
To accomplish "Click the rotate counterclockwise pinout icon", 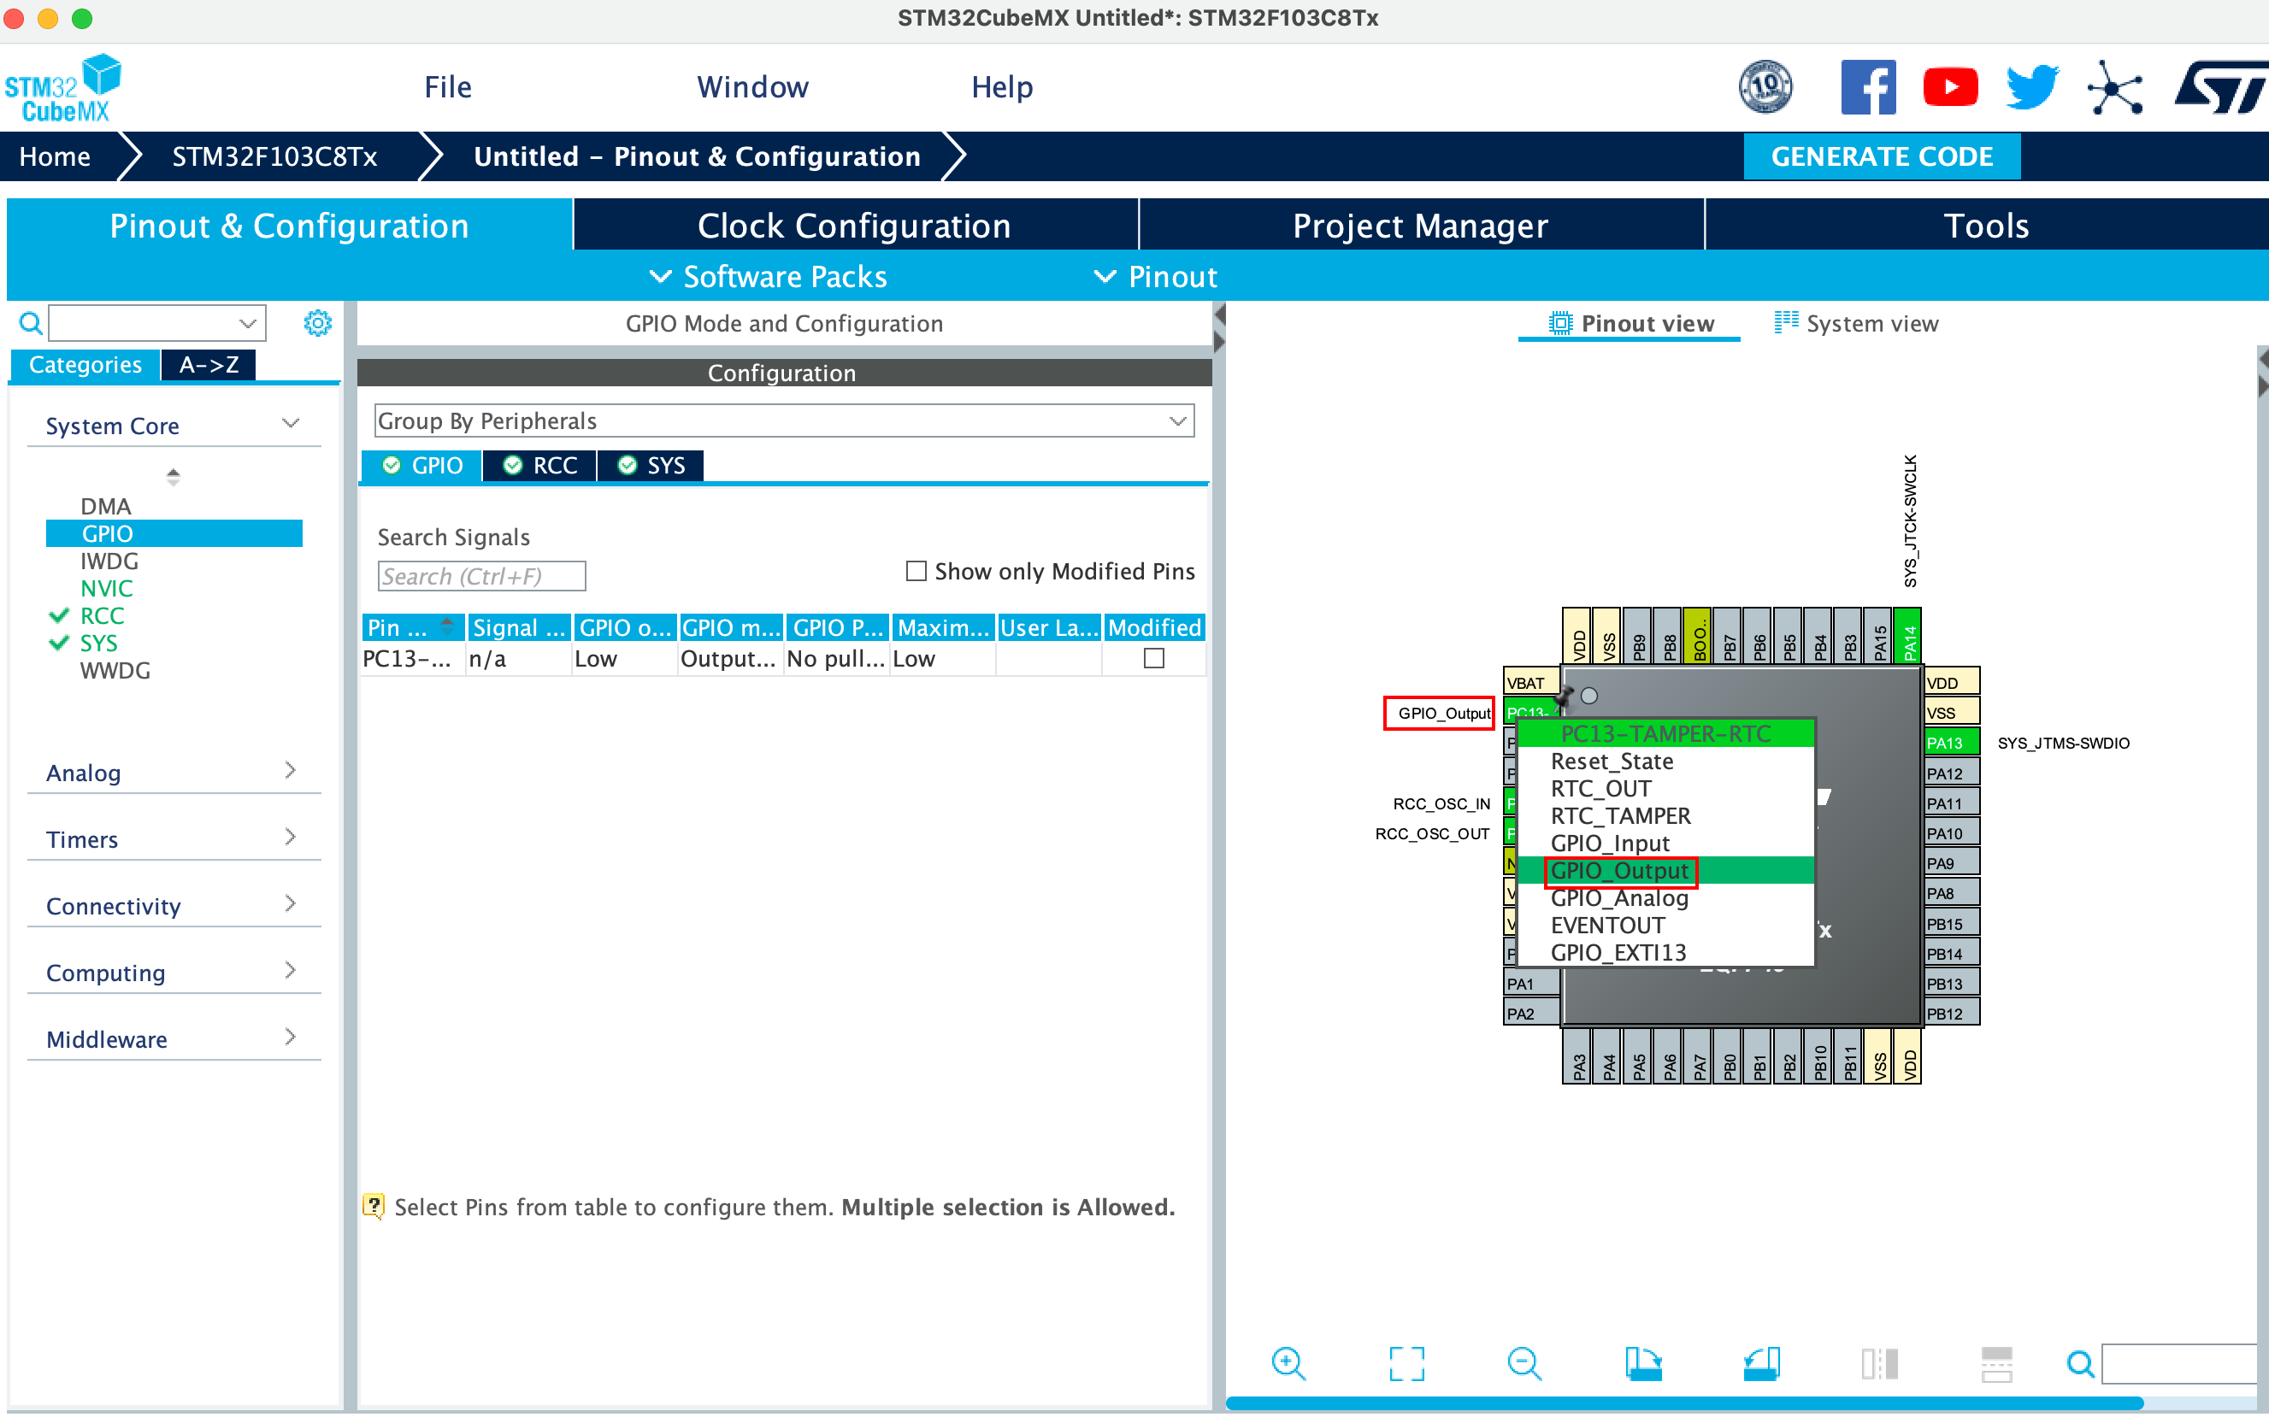I will point(1761,1362).
